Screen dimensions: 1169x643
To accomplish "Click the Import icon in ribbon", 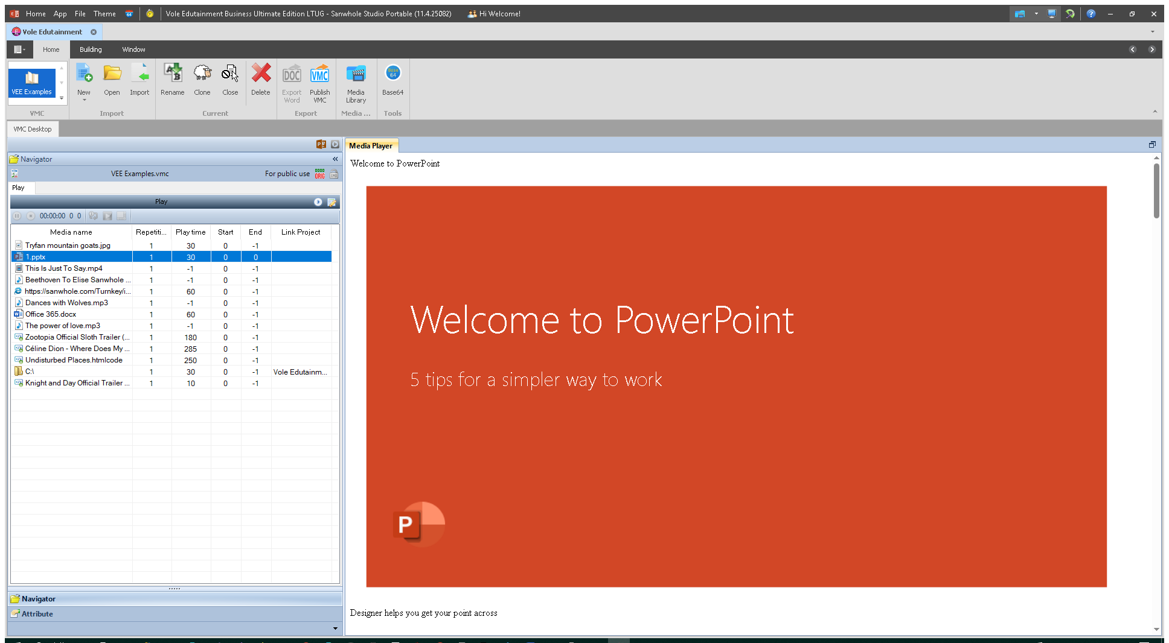I will pos(139,74).
